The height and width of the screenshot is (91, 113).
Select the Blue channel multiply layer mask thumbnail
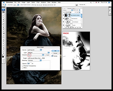pos(69,15)
